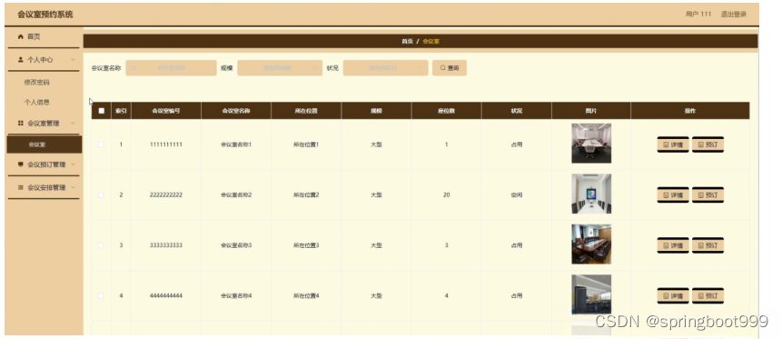Open the 规模 dropdown filter

[280, 68]
